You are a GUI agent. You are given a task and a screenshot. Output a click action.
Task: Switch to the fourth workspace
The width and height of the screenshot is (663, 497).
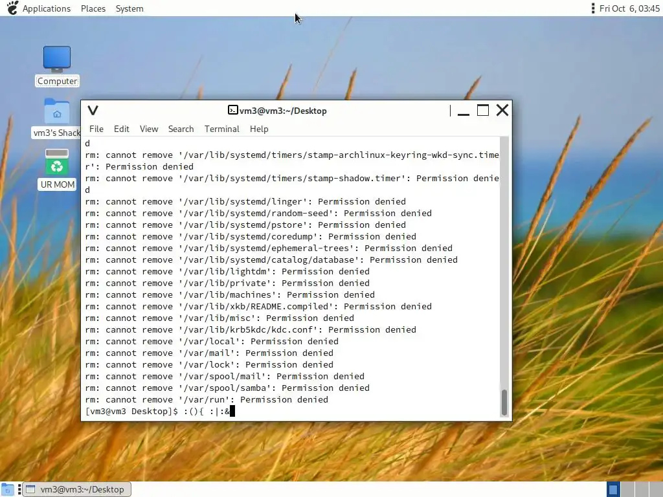click(656, 489)
